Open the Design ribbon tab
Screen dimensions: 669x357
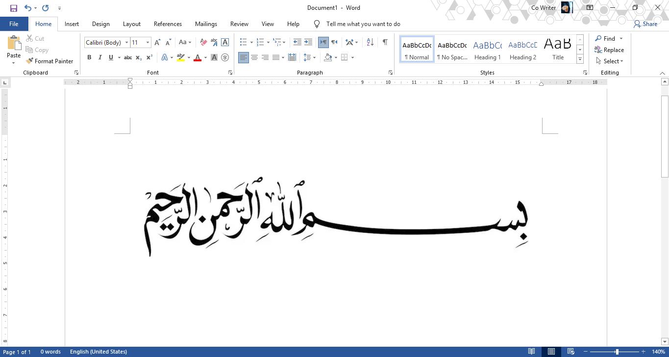pos(100,24)
